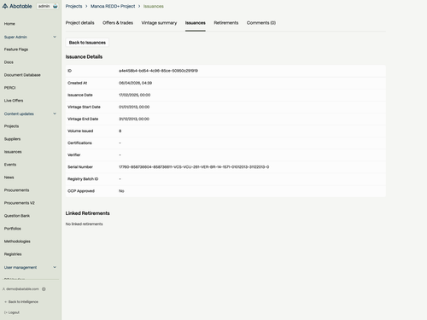Click the Issuances breadcrumb item
The height and width of the screenshot is (320, 427).
point(154,6)
